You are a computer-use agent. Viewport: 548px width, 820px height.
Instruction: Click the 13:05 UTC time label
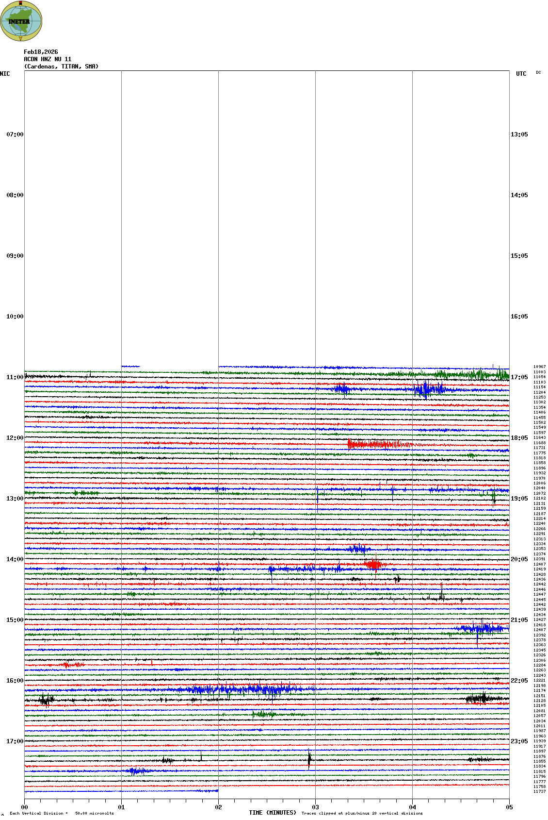[519, 134]
